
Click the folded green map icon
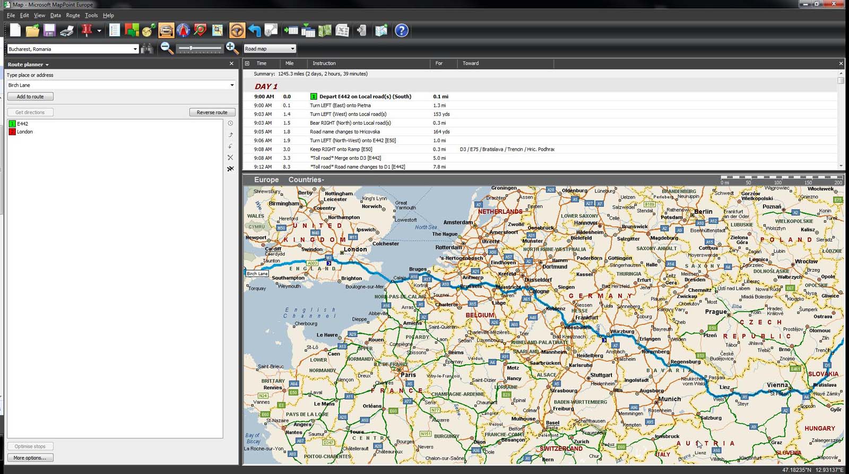[x=325, y=30]
